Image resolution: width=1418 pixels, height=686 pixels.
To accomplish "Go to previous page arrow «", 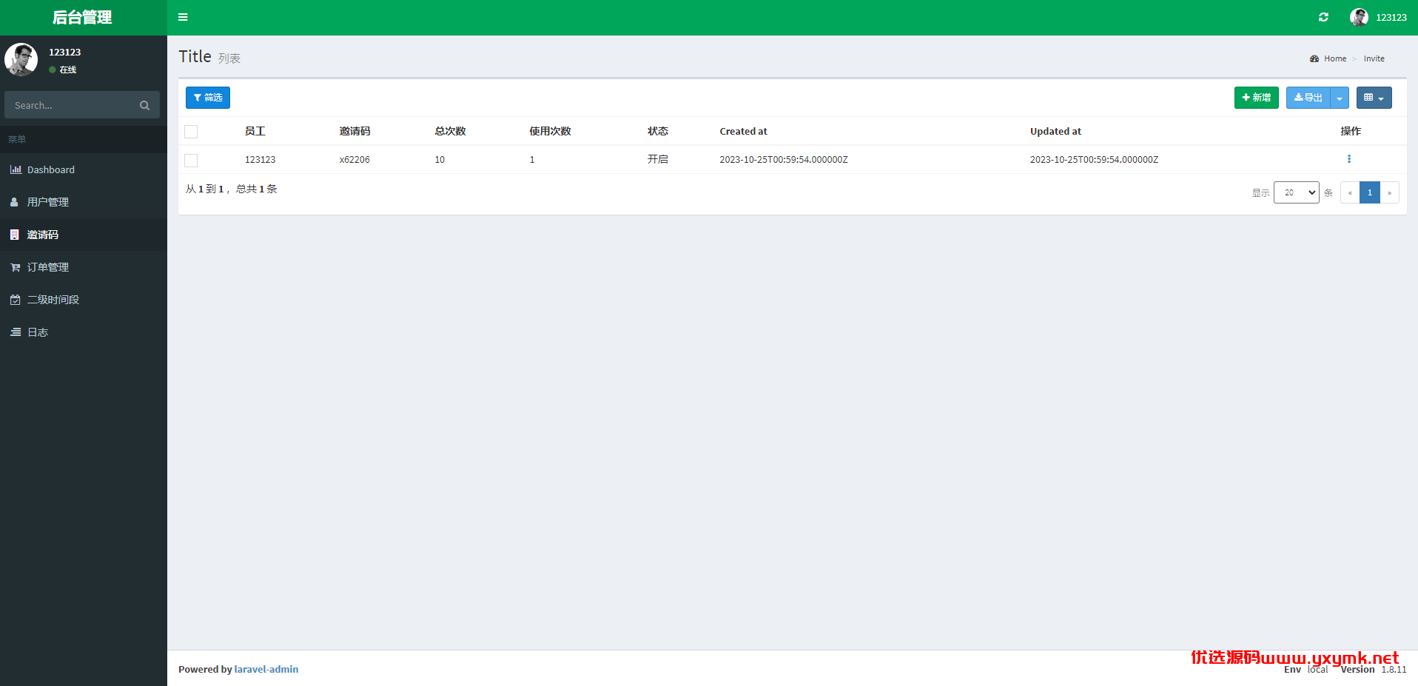I will 1350,192.
